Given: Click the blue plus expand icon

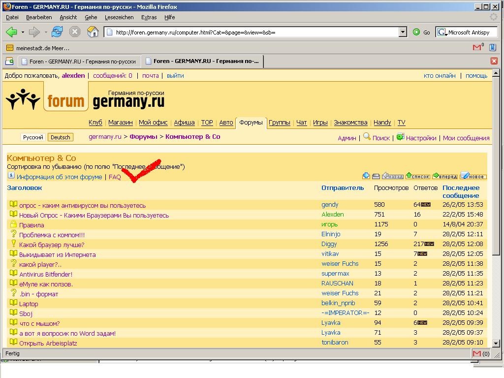Looking at the screenshot, I should pyautogui.click(x=366, y=176).
